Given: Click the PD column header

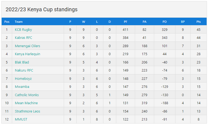Looking at the screenshot, I should [x=164, y=22].
